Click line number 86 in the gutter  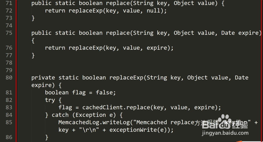pyautogui.click(x=9, y=137)
